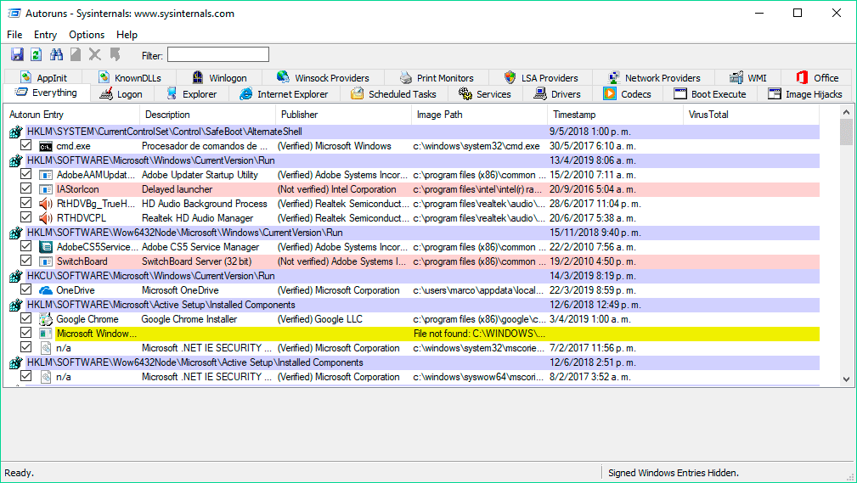Click the Autoruns title bar app icon

14,13
